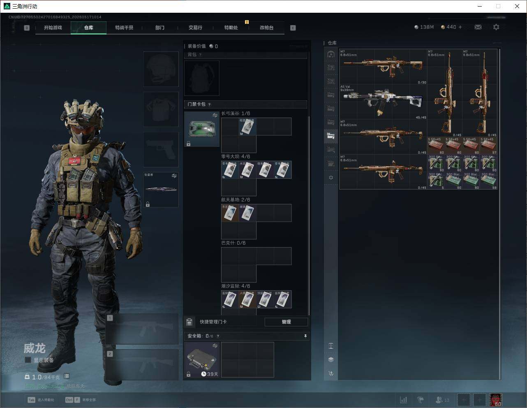Select the empty backpack slot
Viewport: 527px width, 408px height.
tap(202, 78)
